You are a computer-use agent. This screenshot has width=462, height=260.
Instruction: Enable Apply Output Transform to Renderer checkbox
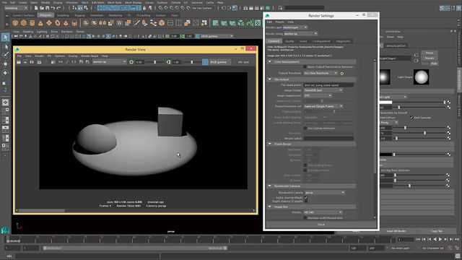coord(305,67)
